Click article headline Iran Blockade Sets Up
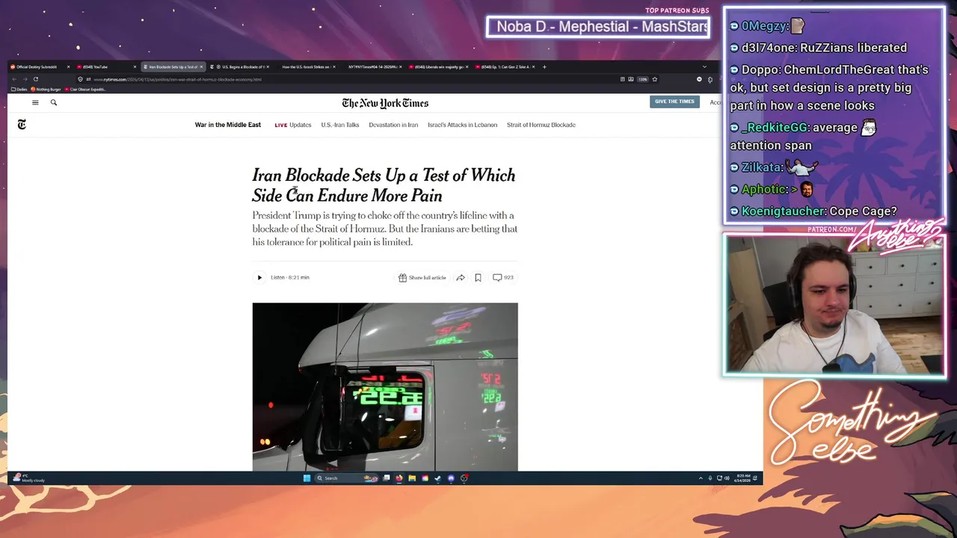This screenshot has height=538, width=957. click(x=384, y=185)
